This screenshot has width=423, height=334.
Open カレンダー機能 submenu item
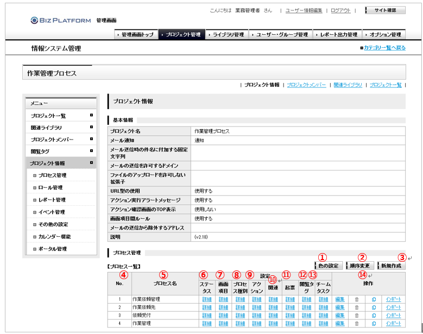coord(54,237)
